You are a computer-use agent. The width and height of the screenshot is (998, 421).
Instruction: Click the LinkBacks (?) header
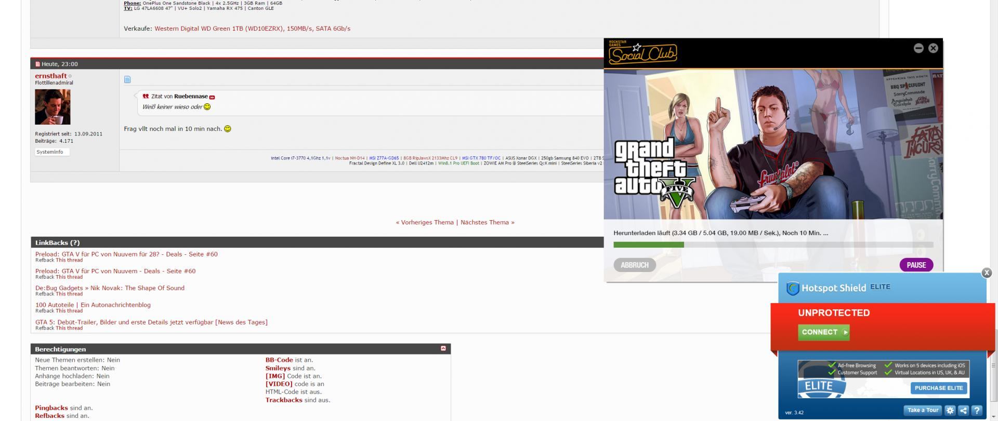coord(57,242)
